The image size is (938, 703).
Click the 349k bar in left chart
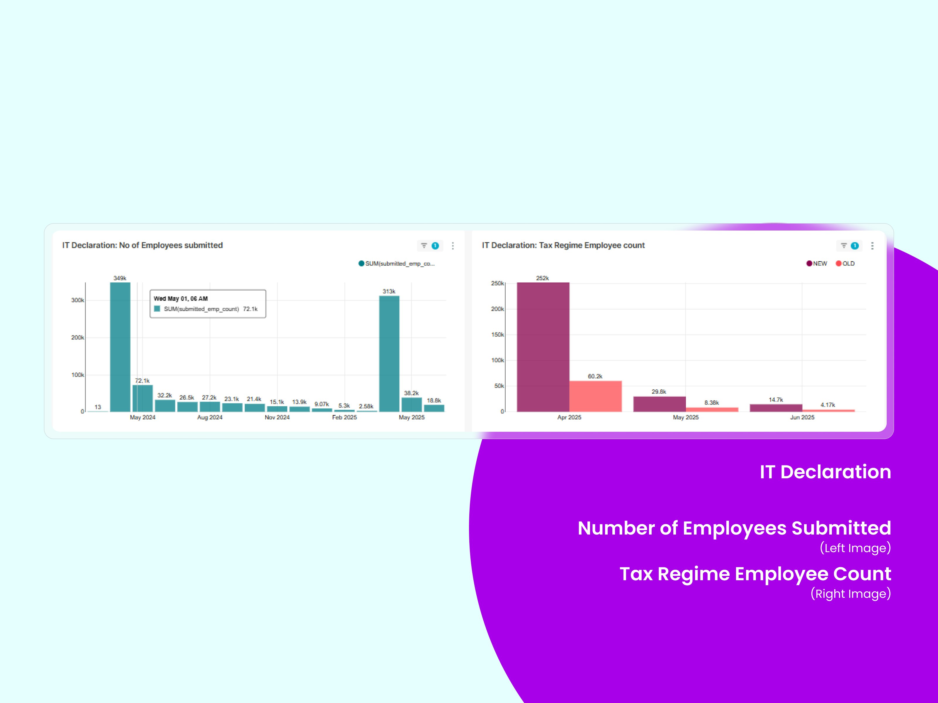pyautogui.click(x=120, y=347)
